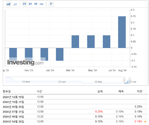Click the red 0.25% actual value

99,112
